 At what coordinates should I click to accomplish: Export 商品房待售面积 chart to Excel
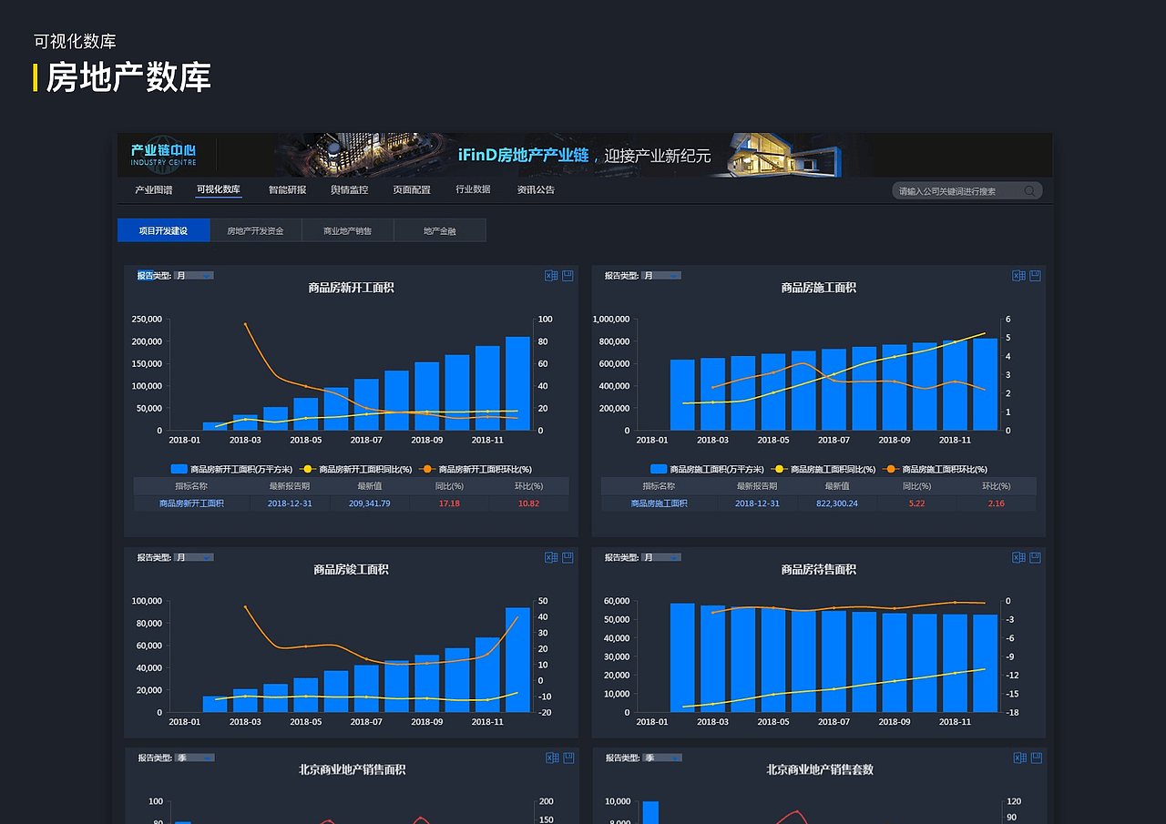pos(1018,557)
